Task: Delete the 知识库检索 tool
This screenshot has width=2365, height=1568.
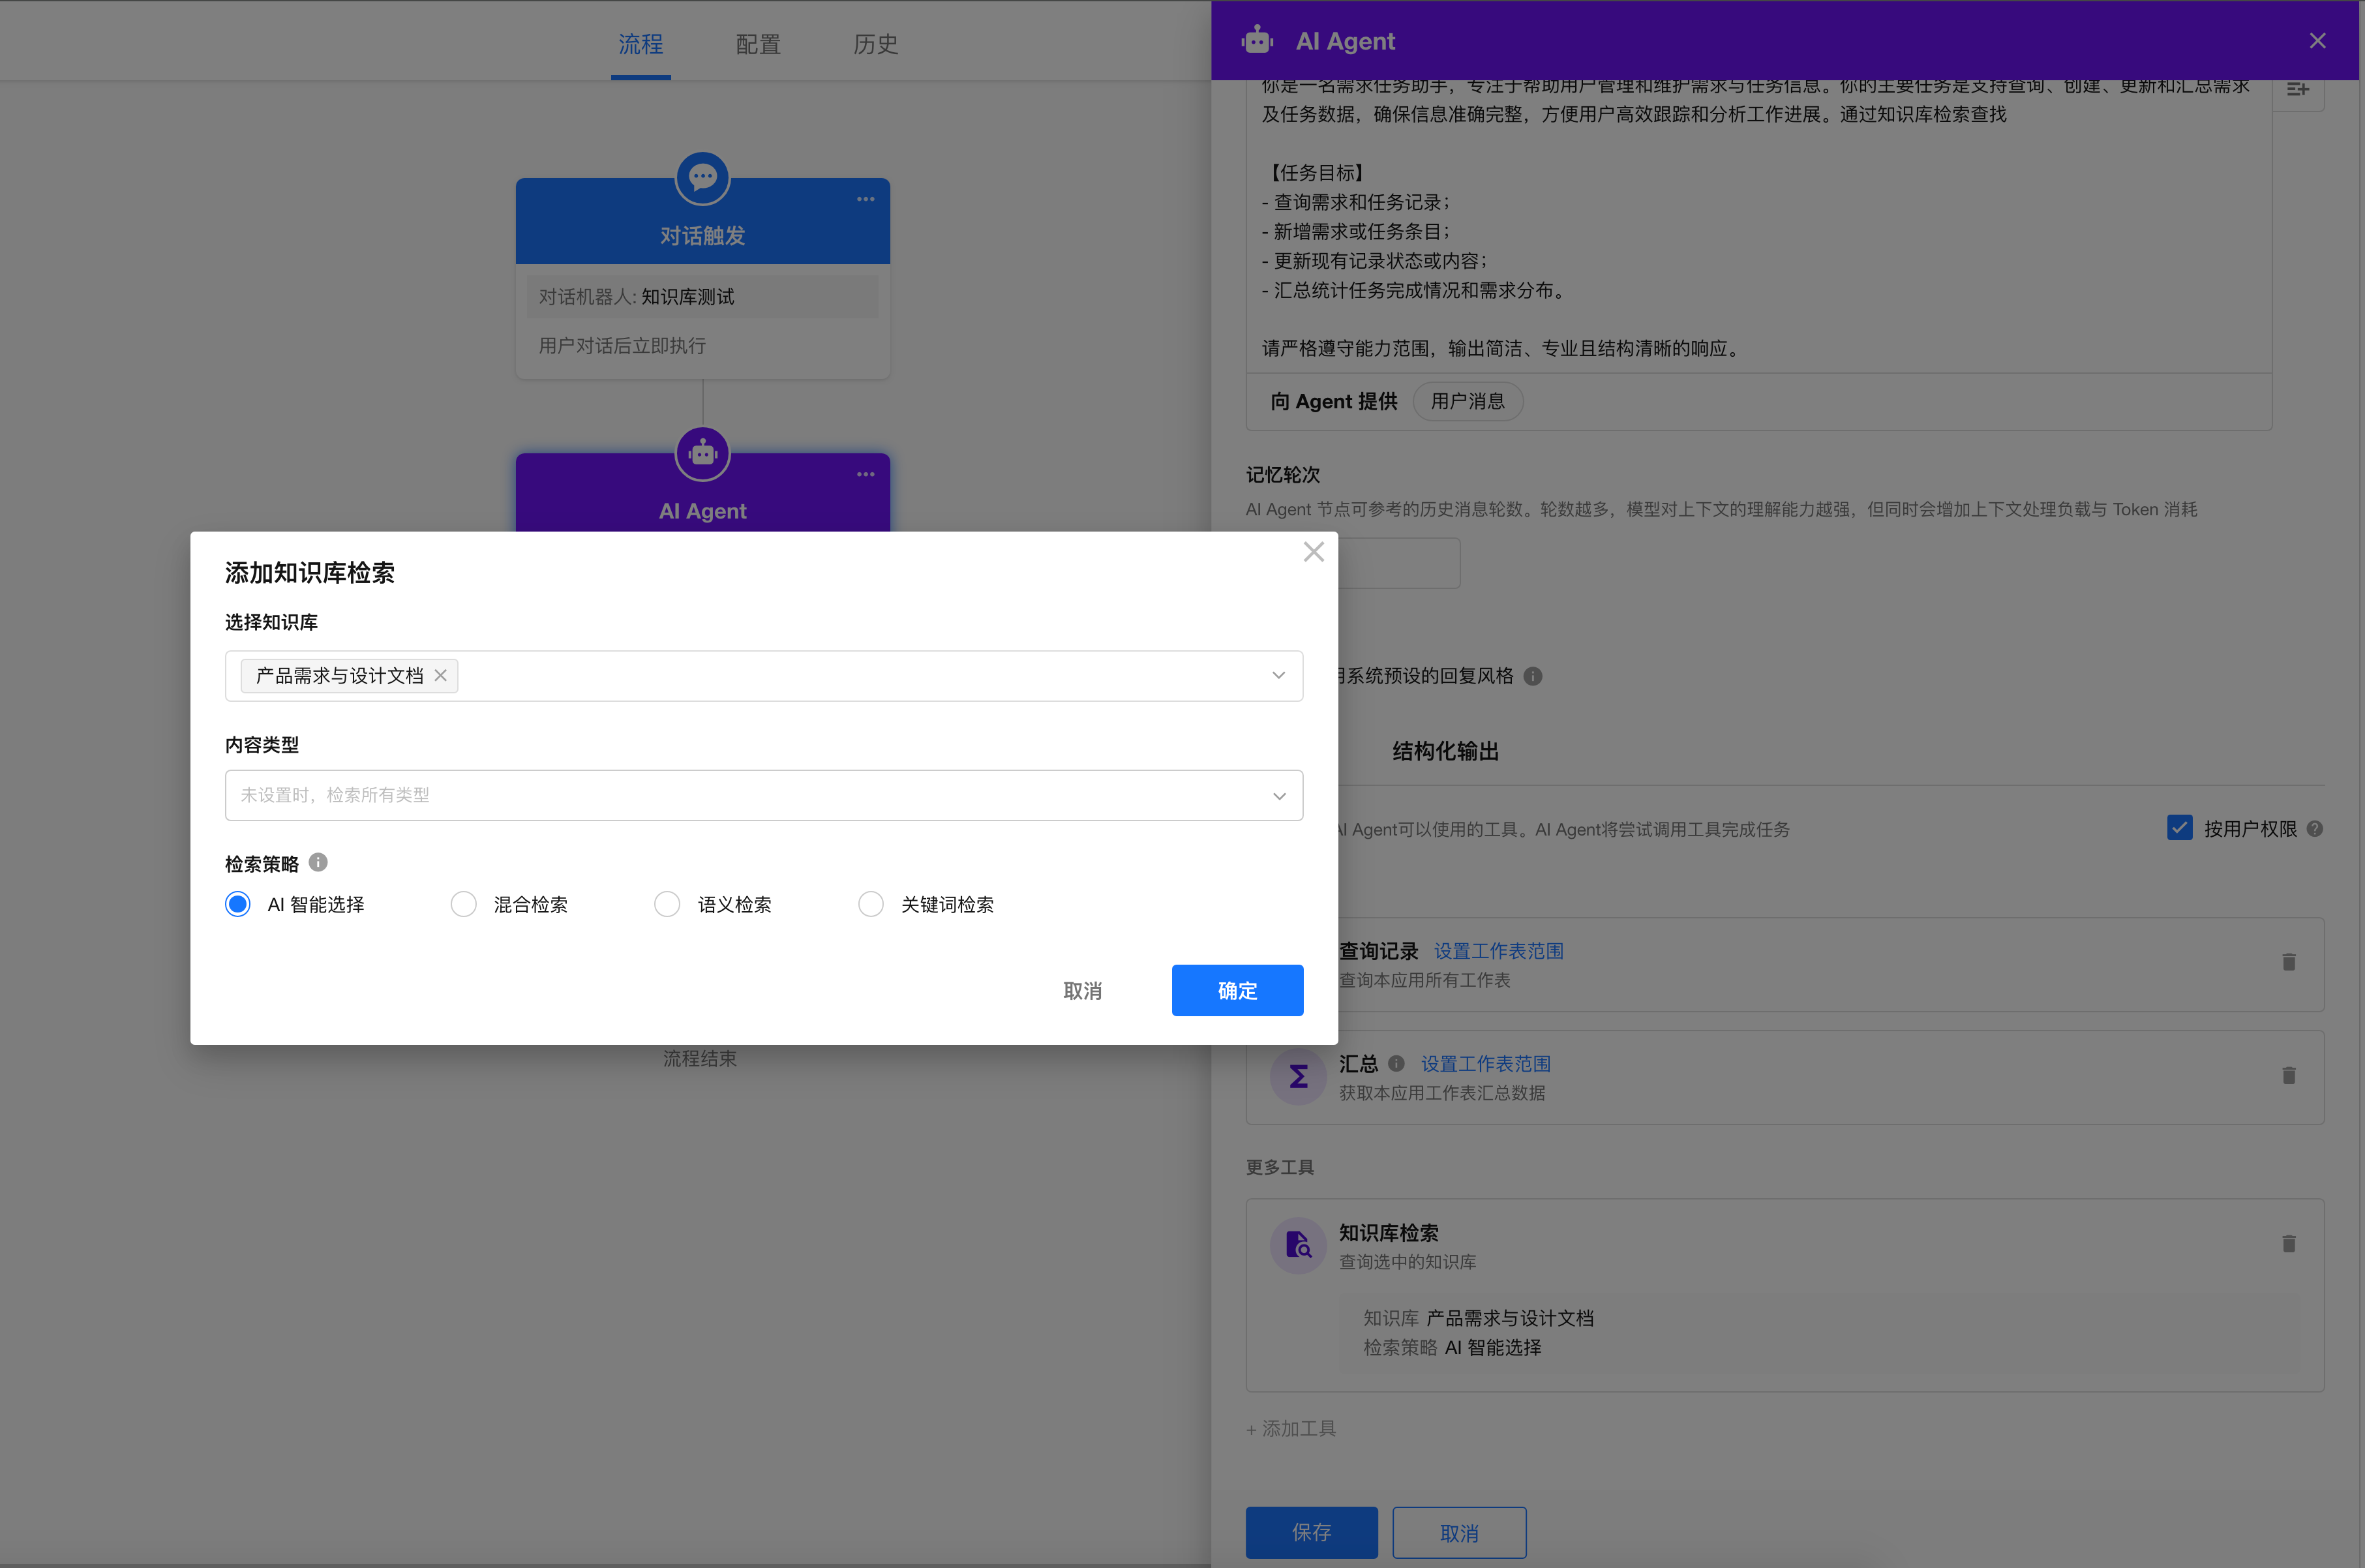Action: [2288, 1244]
